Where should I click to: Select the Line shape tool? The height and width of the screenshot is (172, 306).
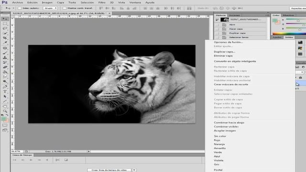(x=5, y=101)
